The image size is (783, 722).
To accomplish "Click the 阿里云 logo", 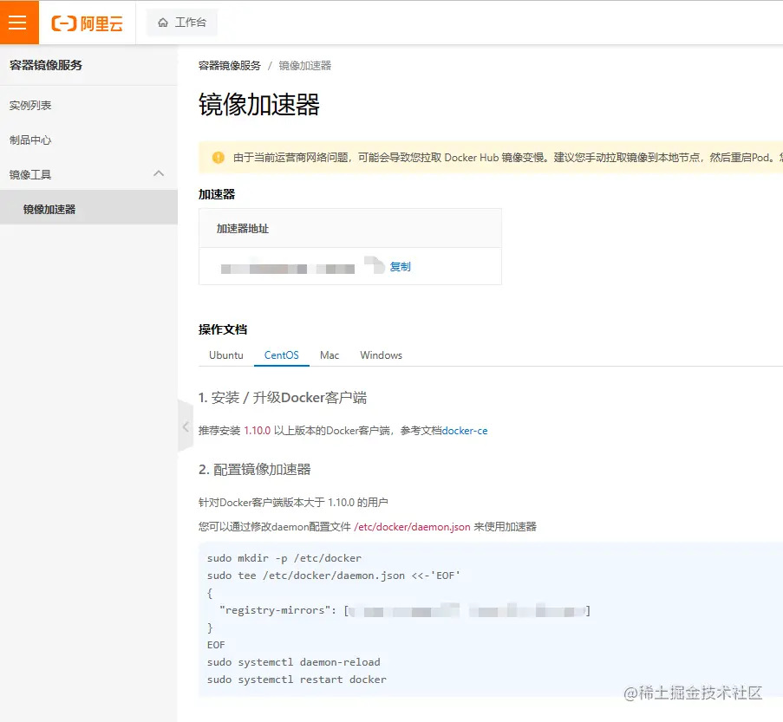I will [88, 23].
